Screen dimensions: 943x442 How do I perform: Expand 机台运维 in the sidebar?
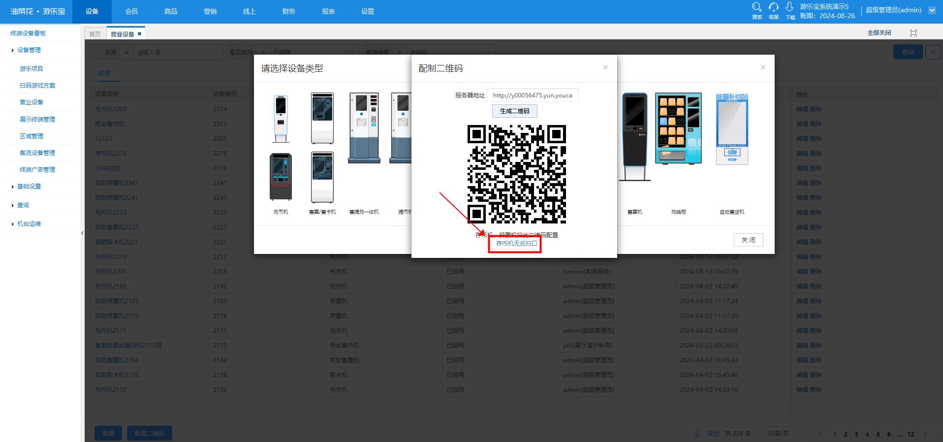(x=29, y=224)
